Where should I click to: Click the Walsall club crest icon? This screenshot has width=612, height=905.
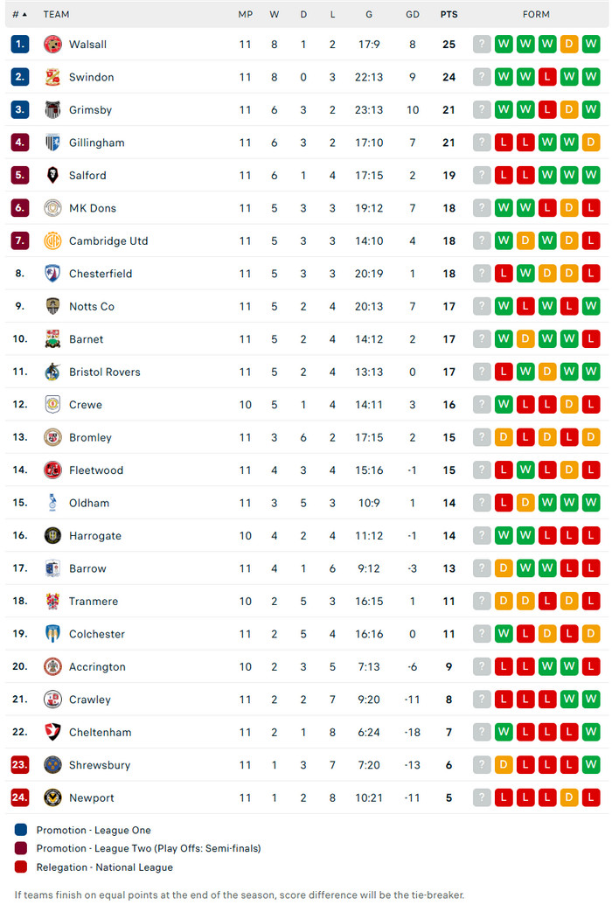coord(52,45)
